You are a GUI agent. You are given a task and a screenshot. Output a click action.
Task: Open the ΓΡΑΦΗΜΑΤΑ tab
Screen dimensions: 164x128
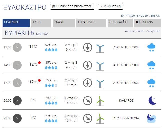point(91,22)
